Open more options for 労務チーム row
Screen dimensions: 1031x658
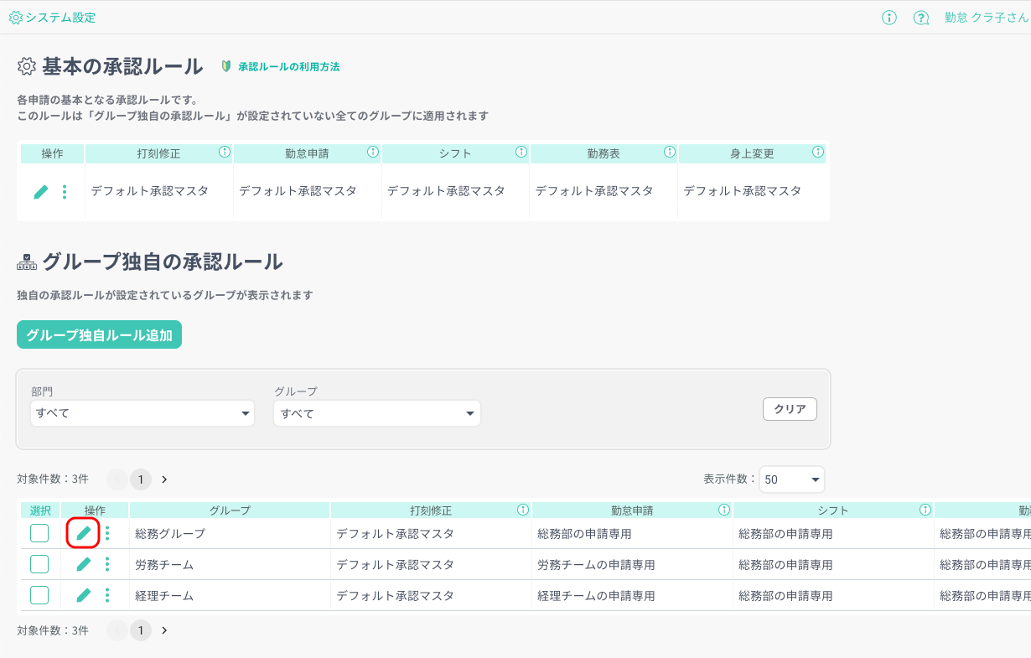107,564
